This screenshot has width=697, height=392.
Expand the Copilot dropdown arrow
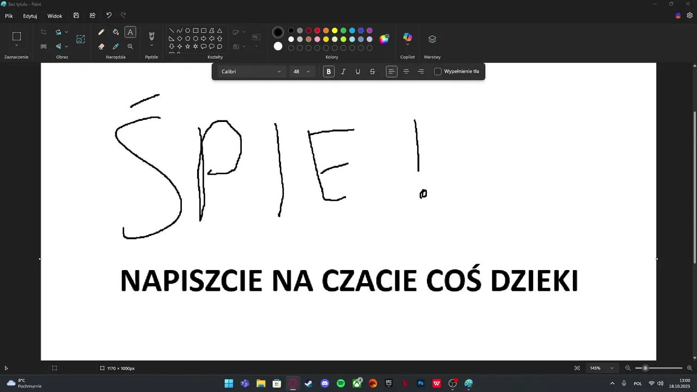(x=407, y=45)
